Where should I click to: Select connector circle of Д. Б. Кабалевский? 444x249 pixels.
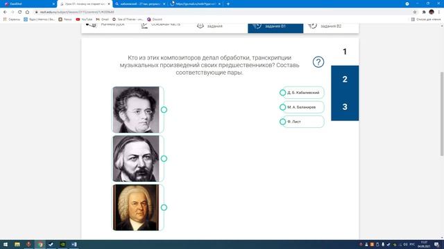pos(282,93)
